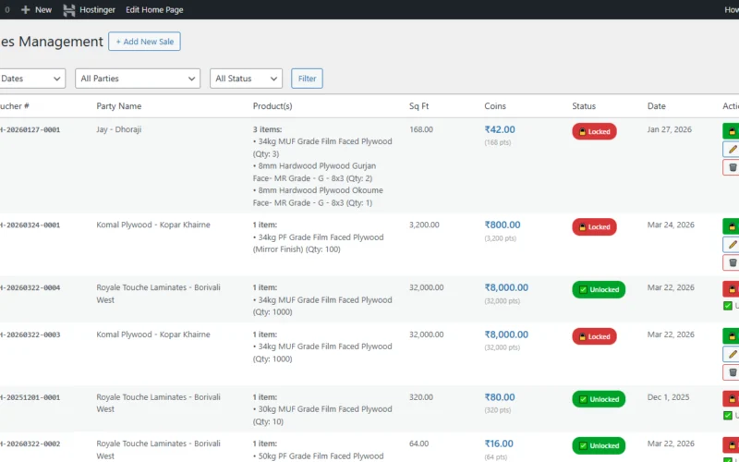The height and width of the screenshot is (462, 739).
Task: Click pencil icon for the ₹8,000 Komal Plywood sale
Action: (x=732, y=354)
